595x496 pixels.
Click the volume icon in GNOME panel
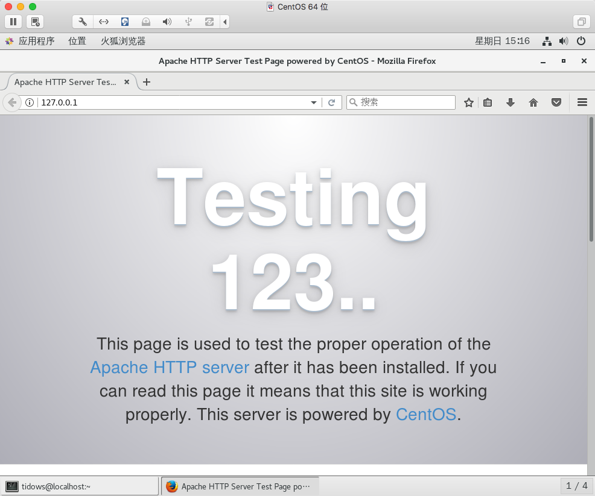[x=564, y=41]
